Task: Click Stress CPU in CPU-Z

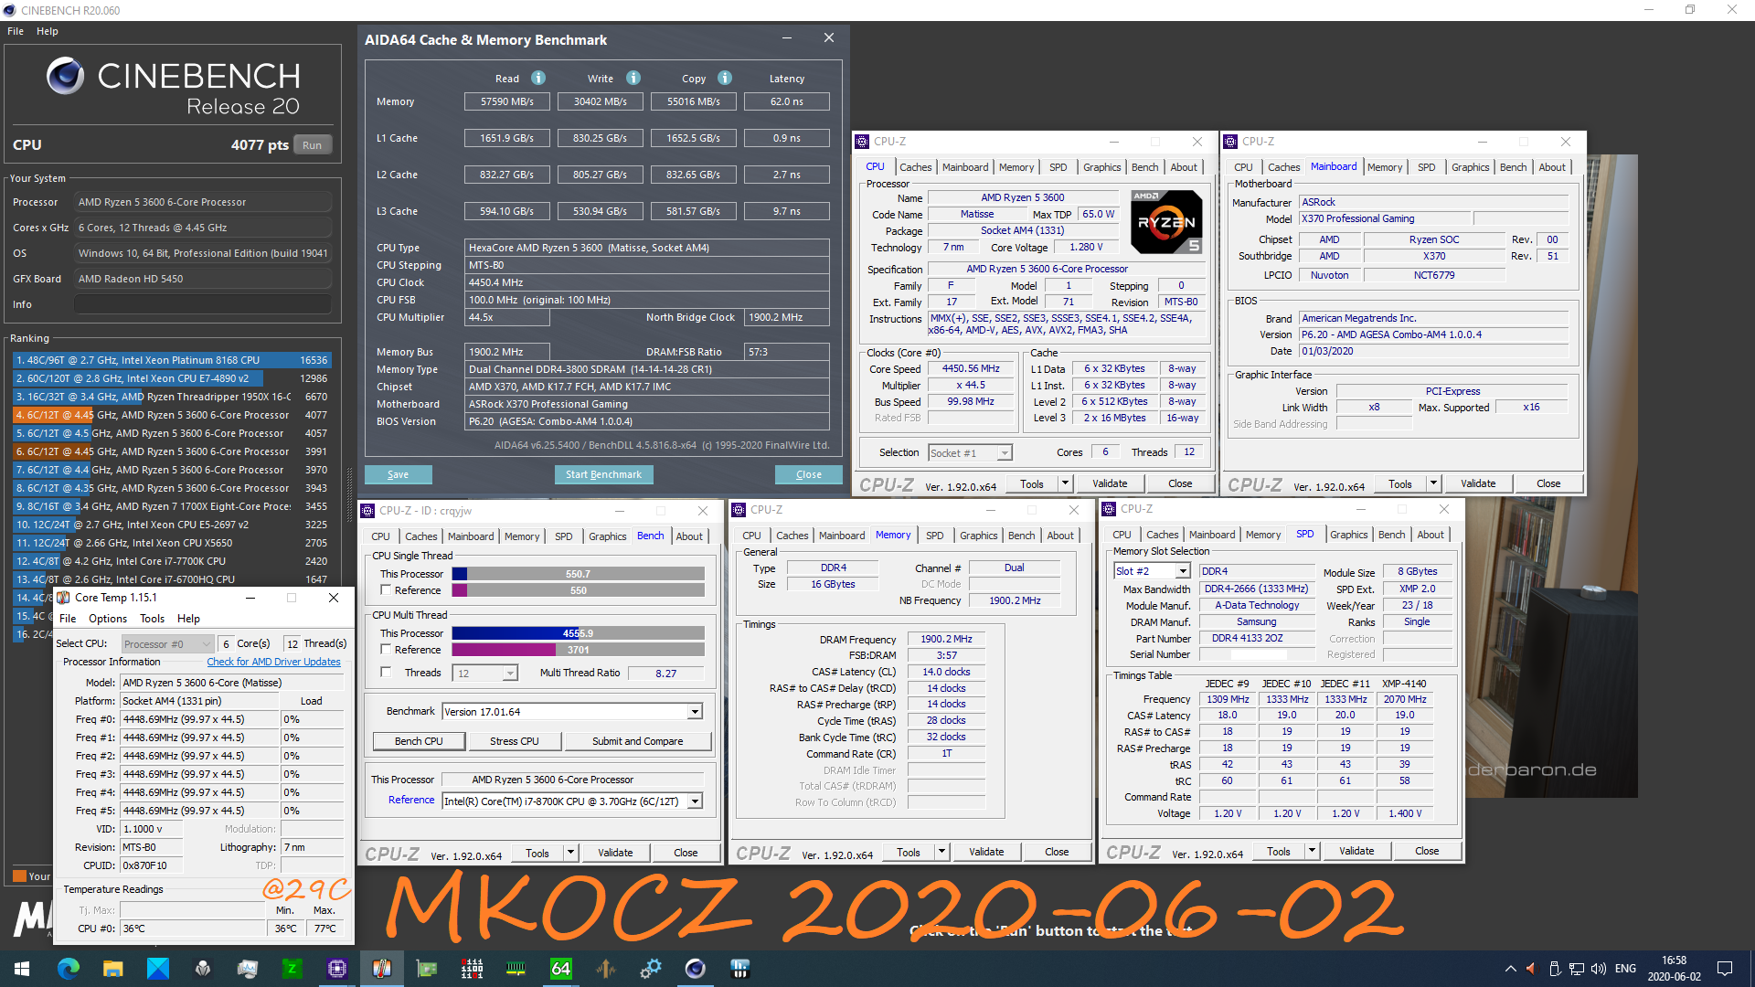Action: coord(515,741)
